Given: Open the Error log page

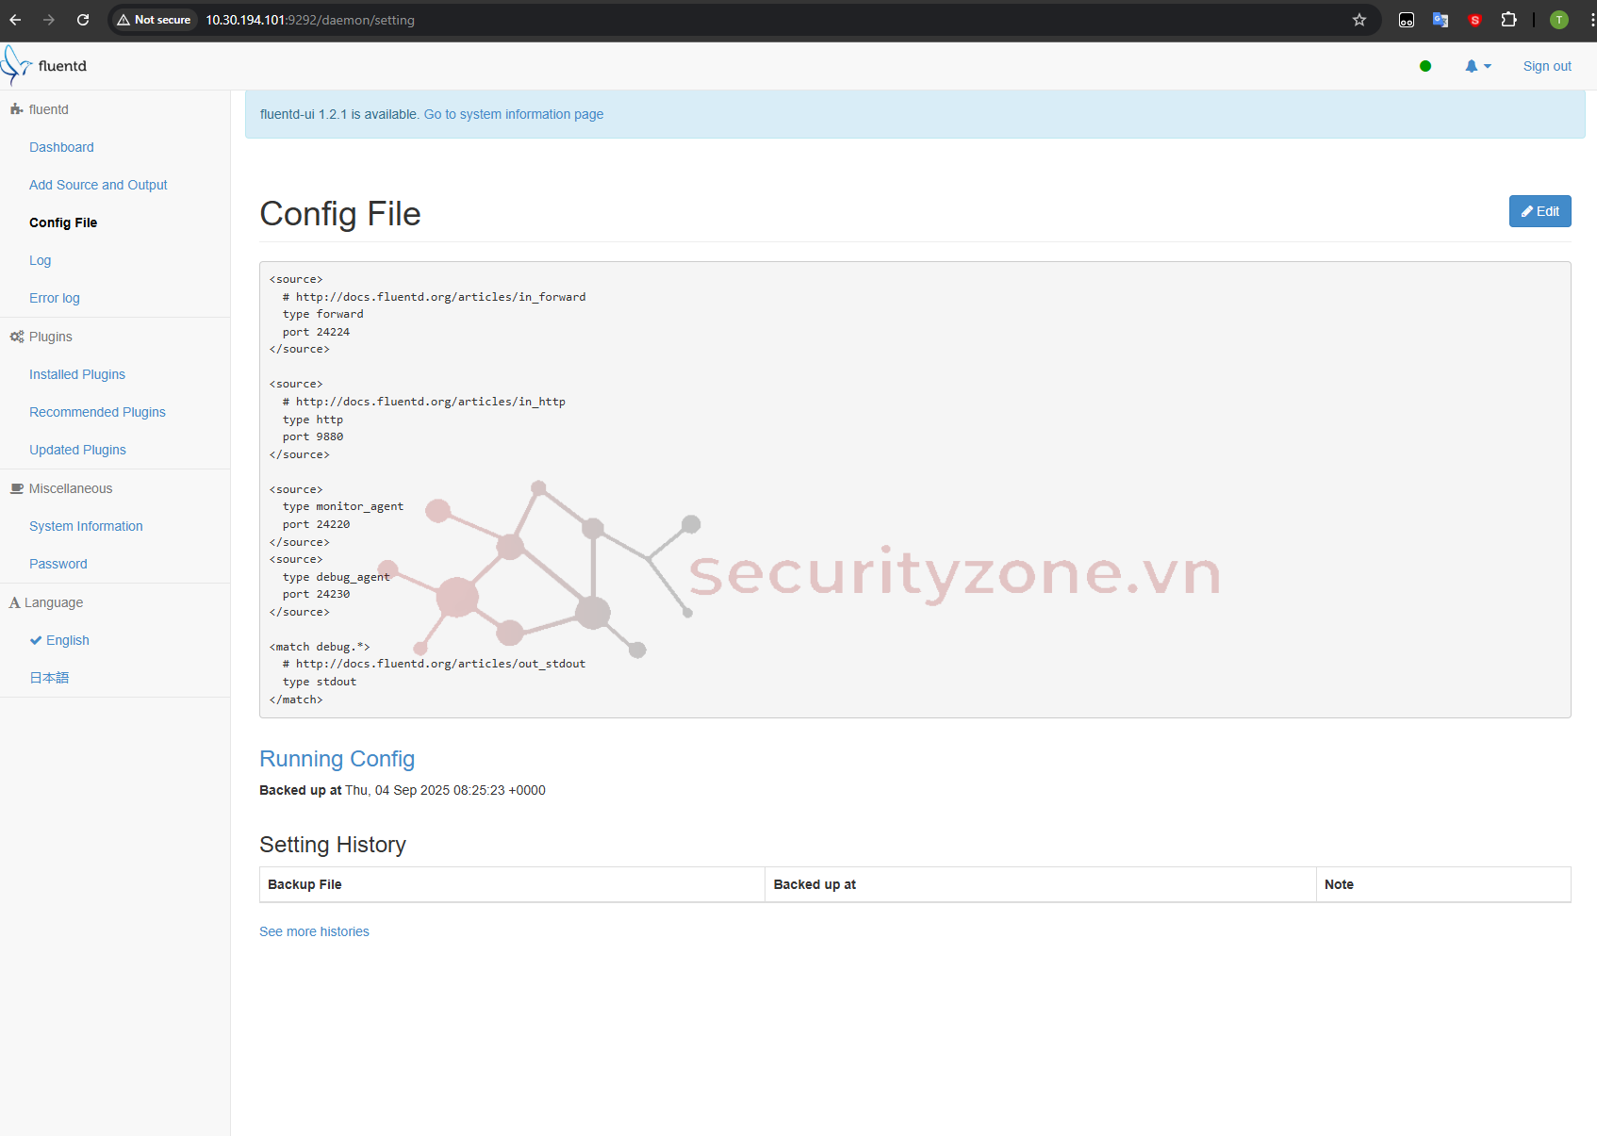Looking at the screenshot, I should (x=55, y=298).
